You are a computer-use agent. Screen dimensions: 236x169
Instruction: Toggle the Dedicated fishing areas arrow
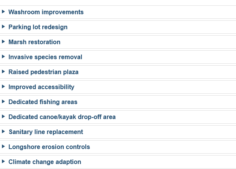[3, 102]
